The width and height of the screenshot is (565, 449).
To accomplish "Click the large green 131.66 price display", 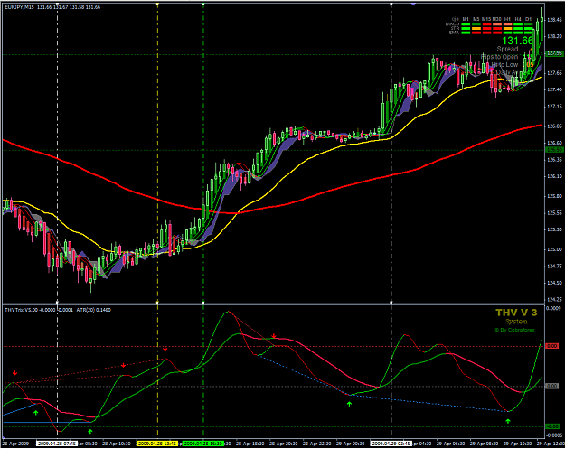I will 517,41.
